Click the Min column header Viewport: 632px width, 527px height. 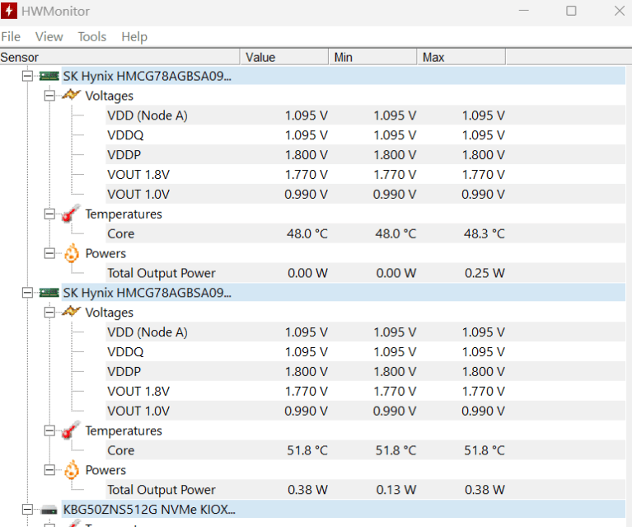pos(372,57)
